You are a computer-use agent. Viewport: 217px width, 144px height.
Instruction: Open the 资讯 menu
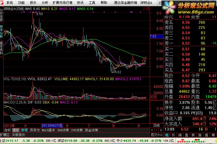[x=80, y=3]
